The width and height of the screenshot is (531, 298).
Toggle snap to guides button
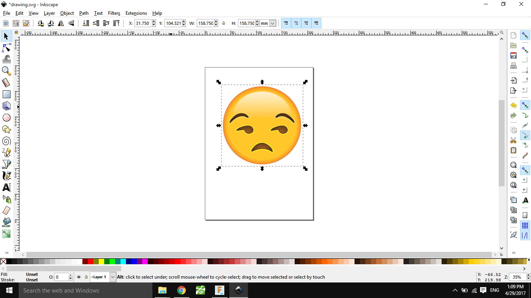tap(525, 235)
